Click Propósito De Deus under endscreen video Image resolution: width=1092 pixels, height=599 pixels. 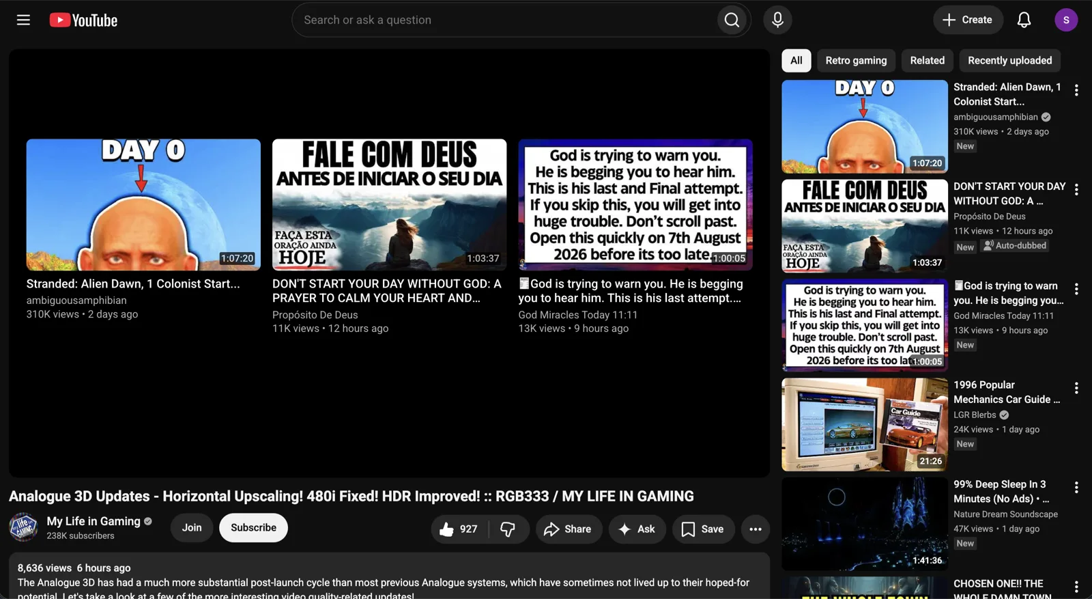tap(315, 315)
